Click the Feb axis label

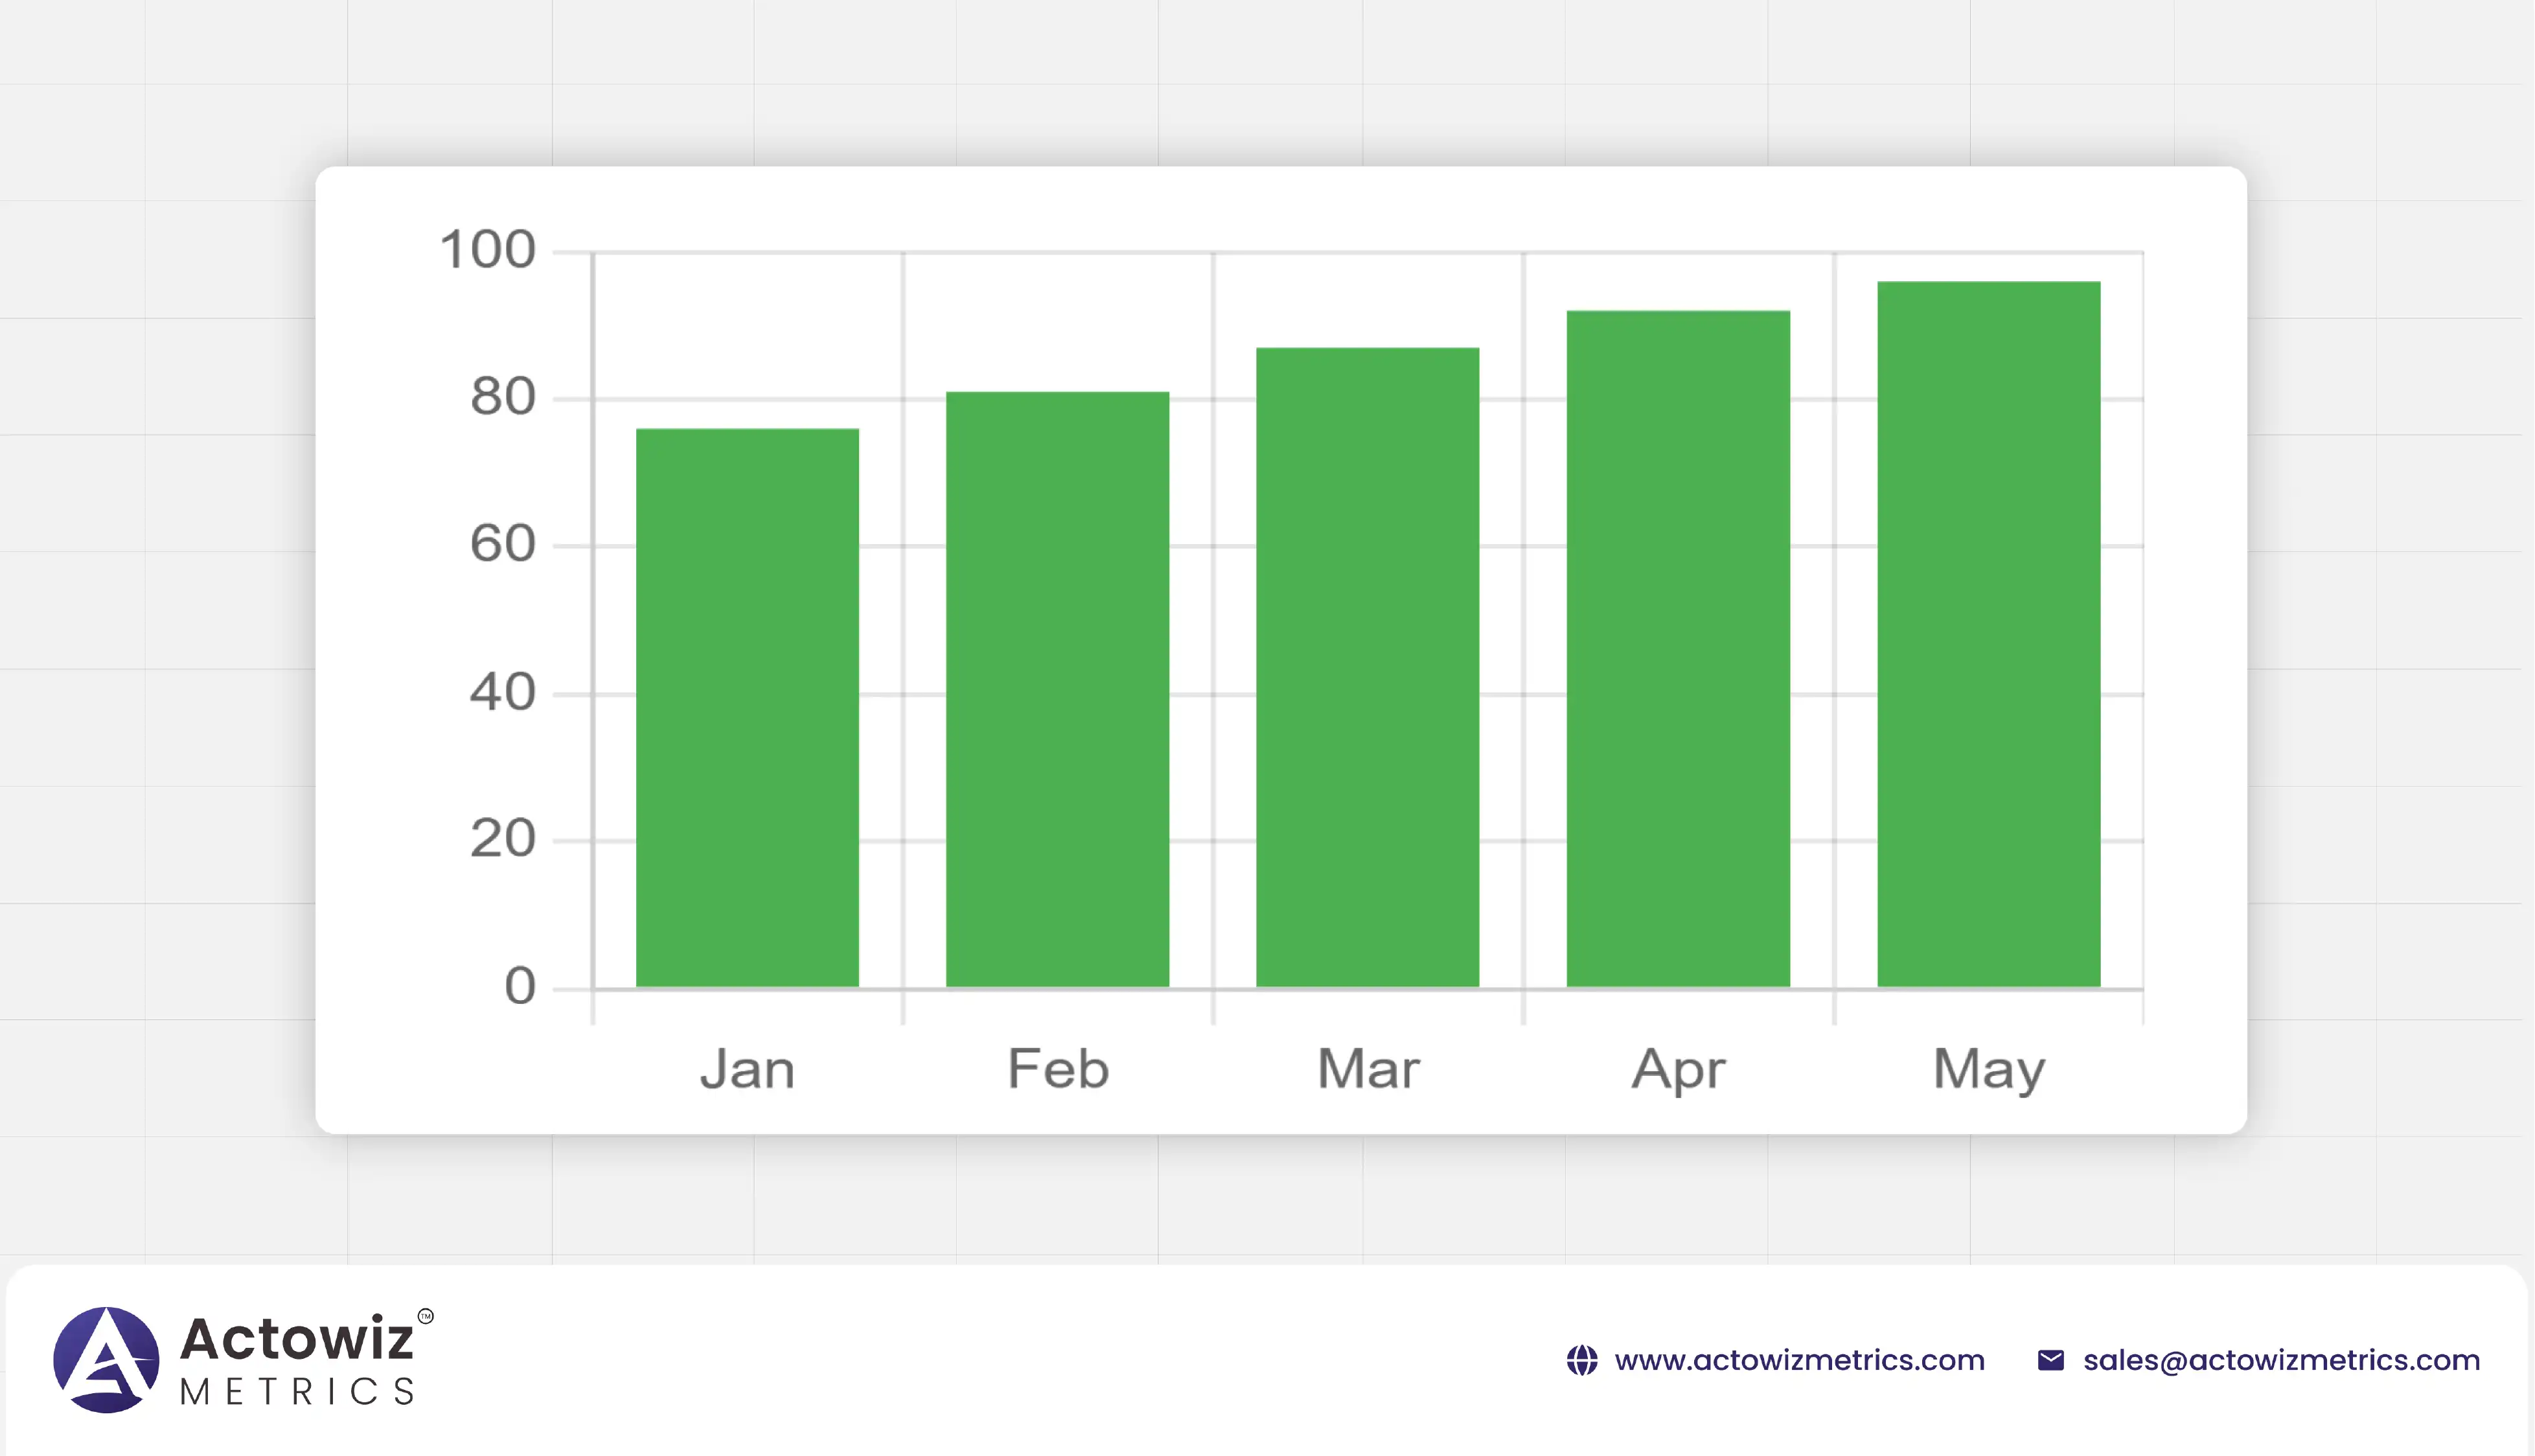(x=1057, y=1068)
